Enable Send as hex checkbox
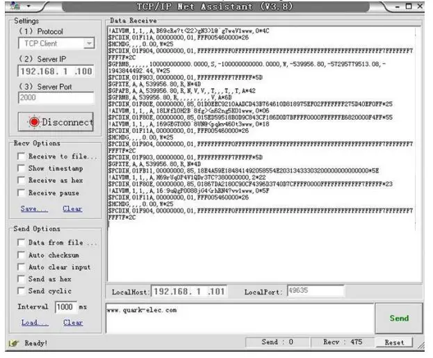The width and height of the screenshot is (433, 358). (22, 279)
